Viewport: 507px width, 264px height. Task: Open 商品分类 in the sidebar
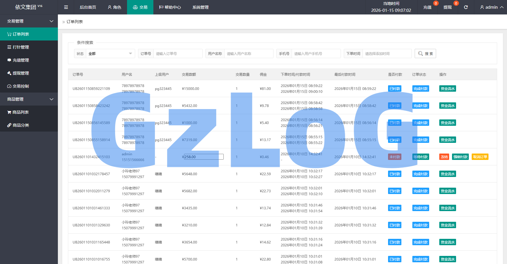click(29, 125)
